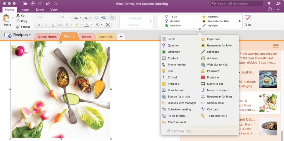Click the subscript X2 icon
This screenshot has width=284, height=141.
(68, 25)
